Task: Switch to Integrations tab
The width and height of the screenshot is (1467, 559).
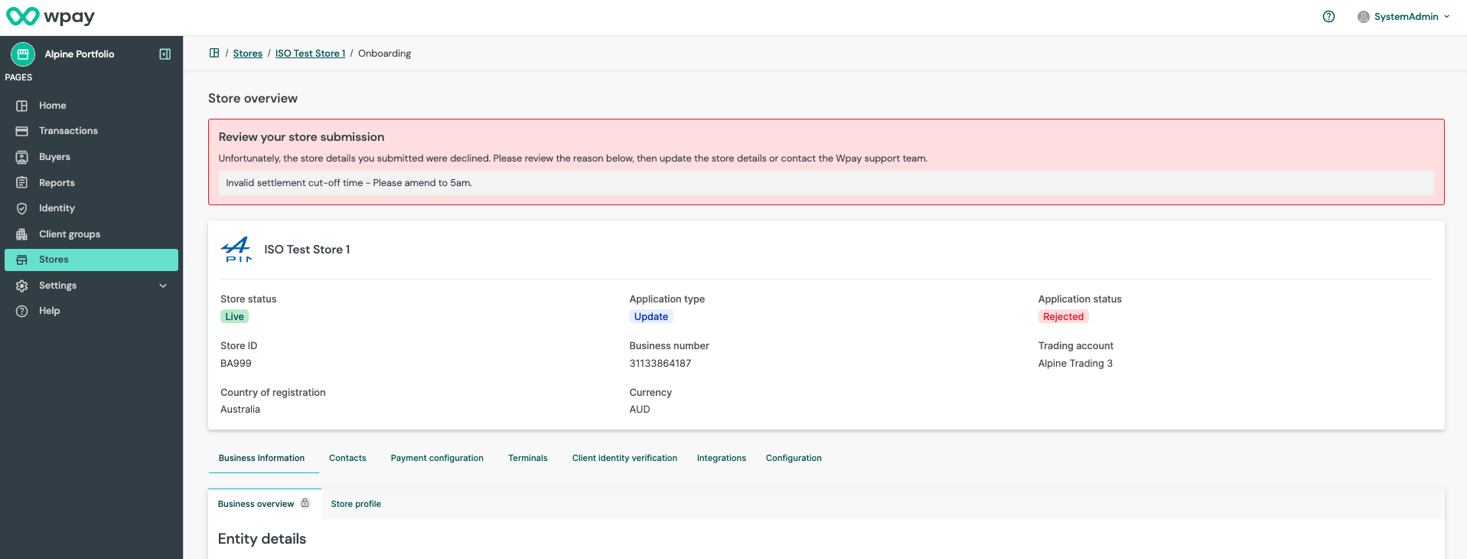Action: click(722, 458)
